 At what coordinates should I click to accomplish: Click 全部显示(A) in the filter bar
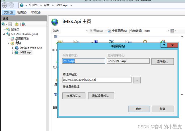(117, 31)
